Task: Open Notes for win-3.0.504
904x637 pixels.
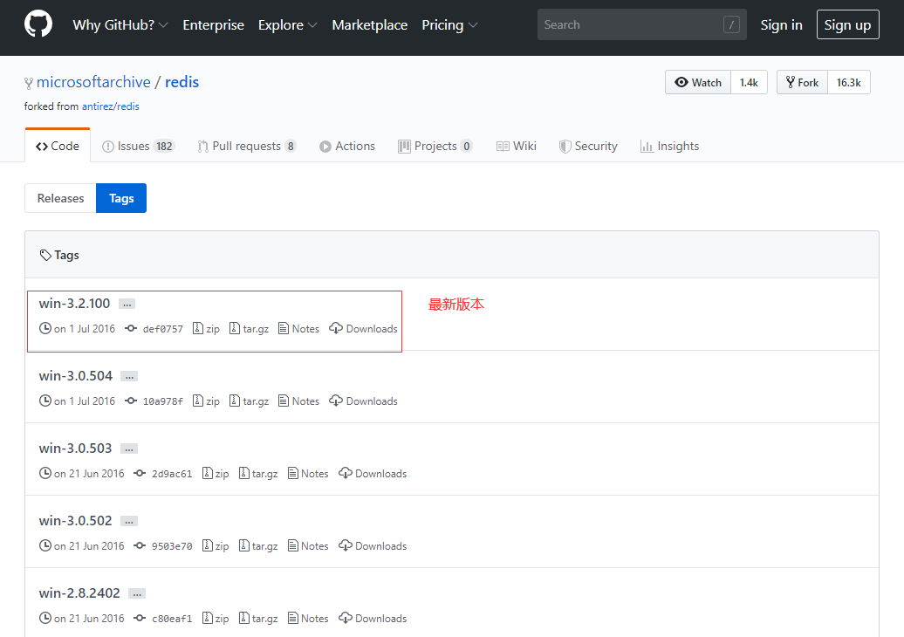Action: tap(298, 401)
